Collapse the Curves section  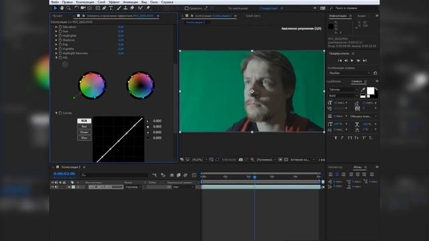56,113
